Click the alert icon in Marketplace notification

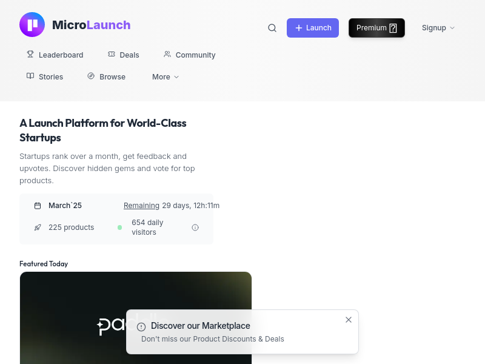point(141,326)
